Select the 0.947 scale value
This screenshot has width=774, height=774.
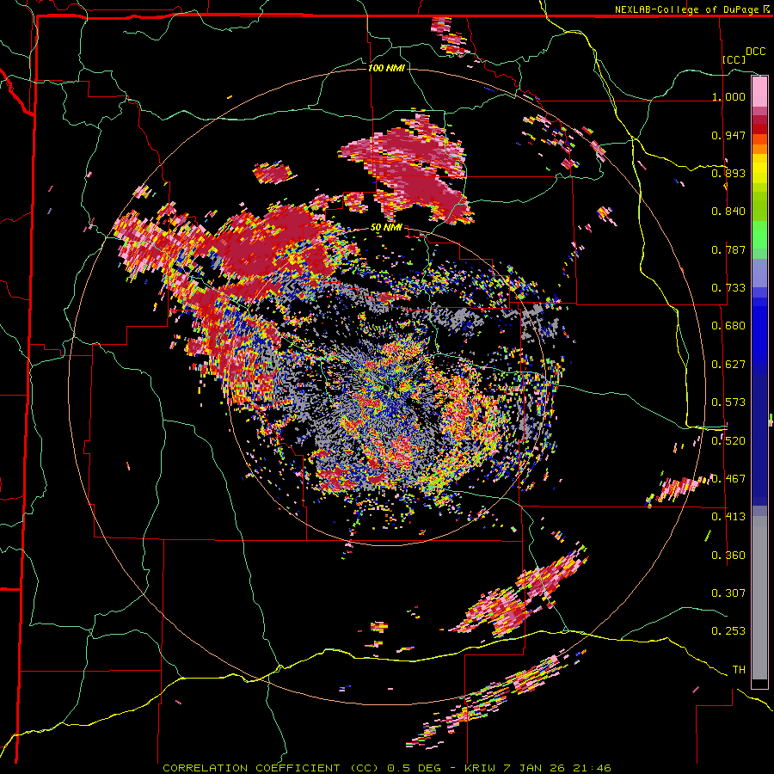tap(728, 135)
